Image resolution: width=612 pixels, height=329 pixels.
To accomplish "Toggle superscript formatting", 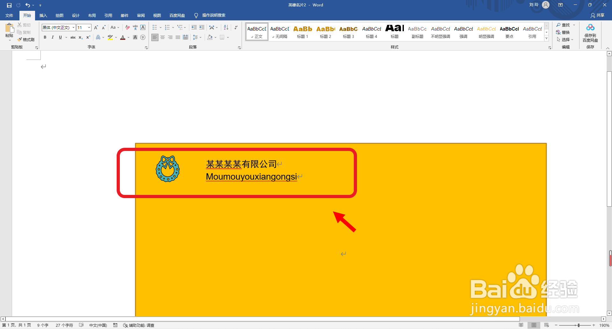I will 88,37.
